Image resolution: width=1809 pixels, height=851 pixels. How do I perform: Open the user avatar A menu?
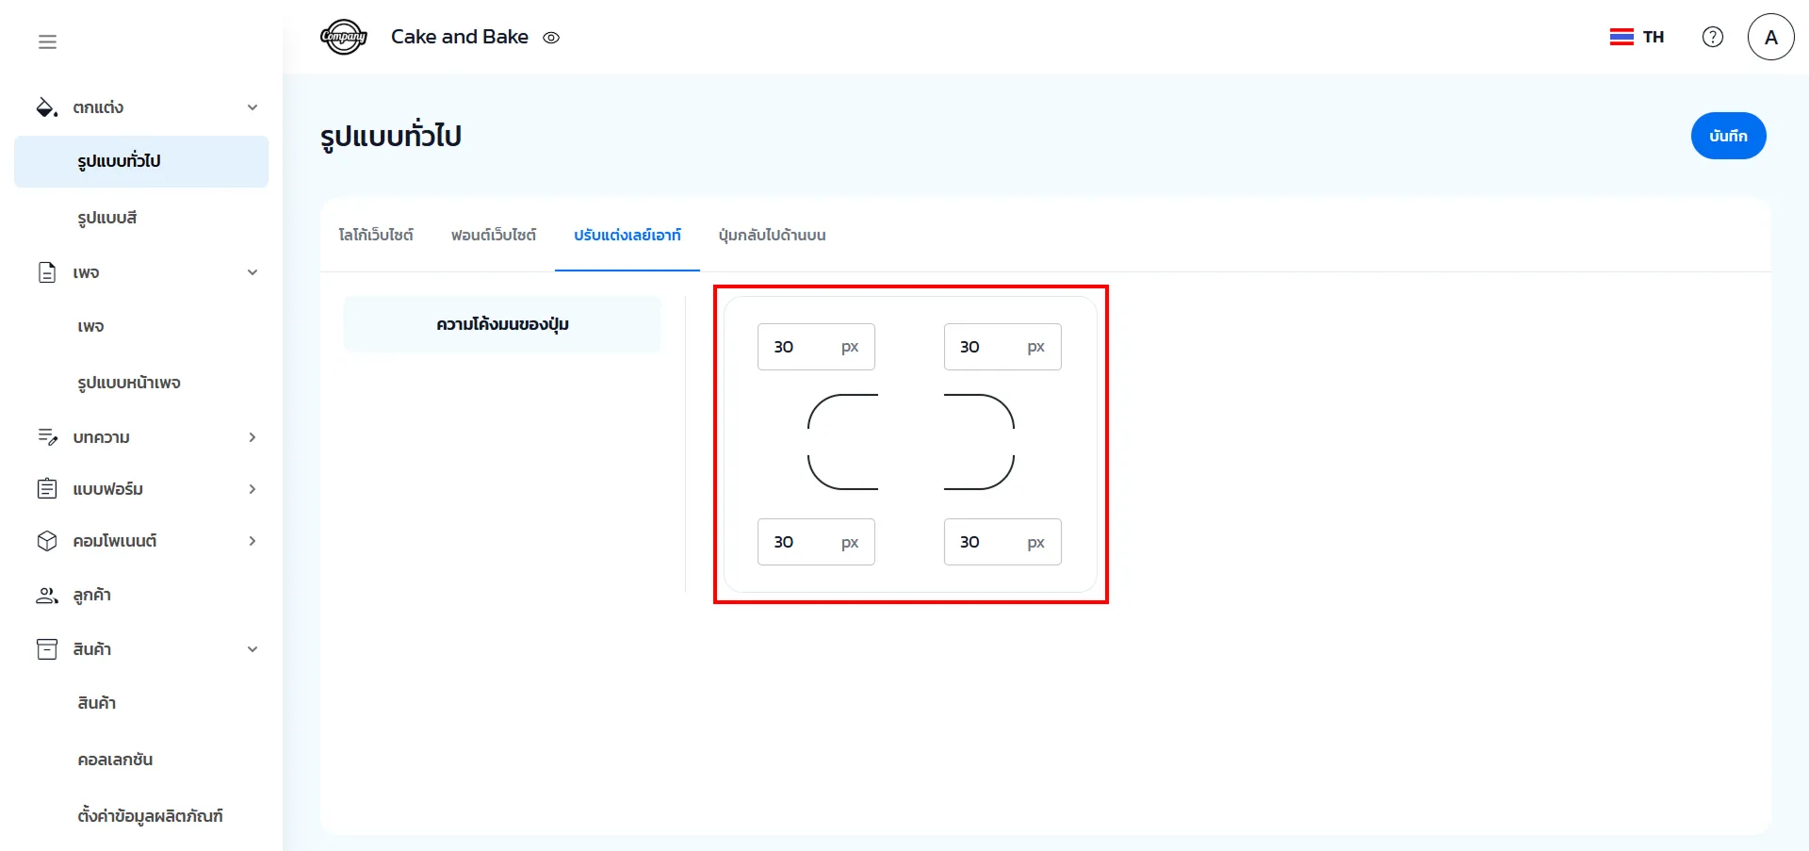[1770, 37]
